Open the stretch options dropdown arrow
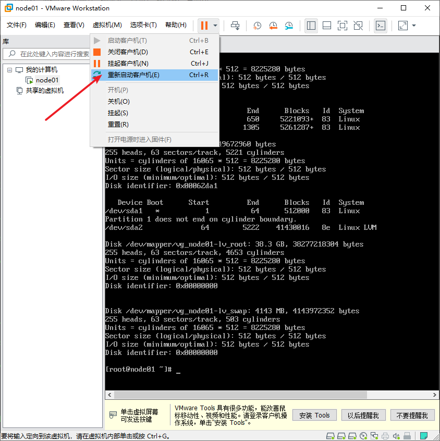 [x=414, y=26]
